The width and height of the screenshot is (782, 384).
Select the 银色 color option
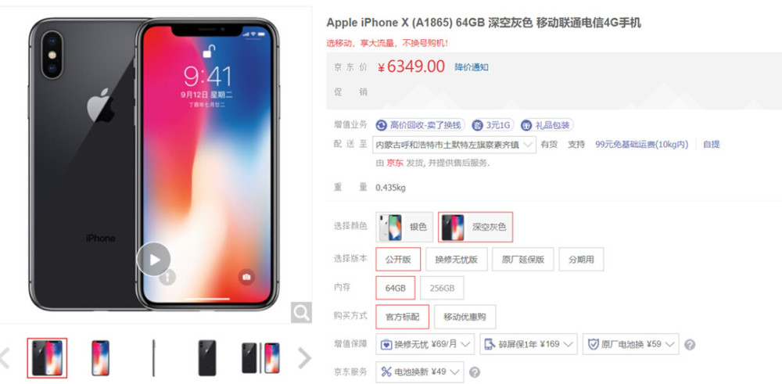(404, 227)
